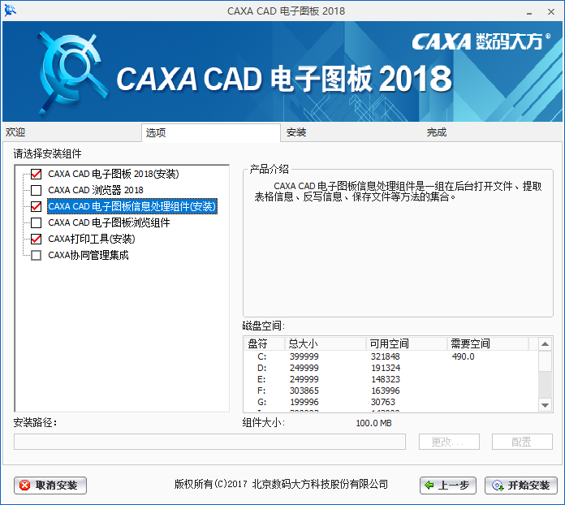Select the F: drive row

pos(391,391)
